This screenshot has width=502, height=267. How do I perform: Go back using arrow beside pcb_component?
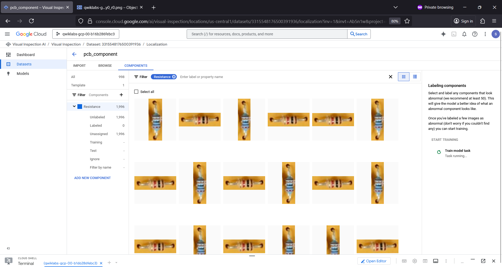[74, 54]
